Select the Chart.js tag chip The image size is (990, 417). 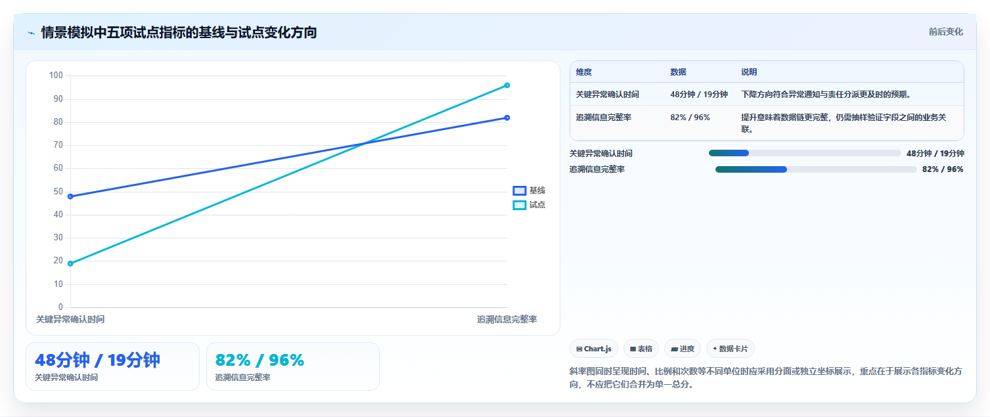pos(594,349)
